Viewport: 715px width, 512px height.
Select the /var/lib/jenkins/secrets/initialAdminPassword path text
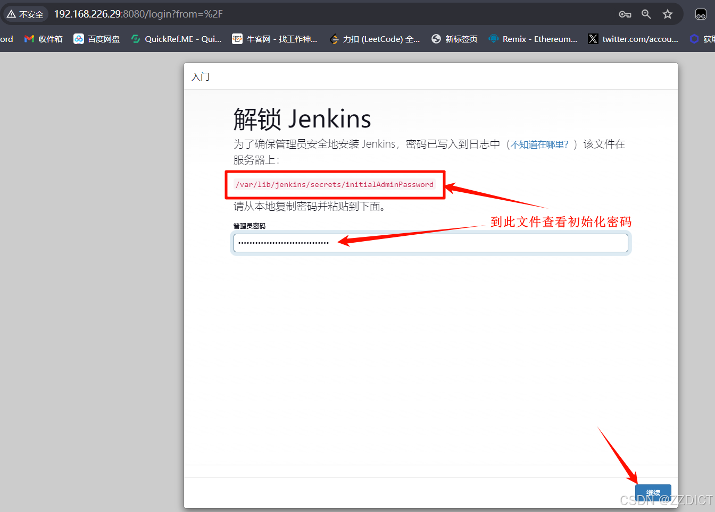point(335,184)
